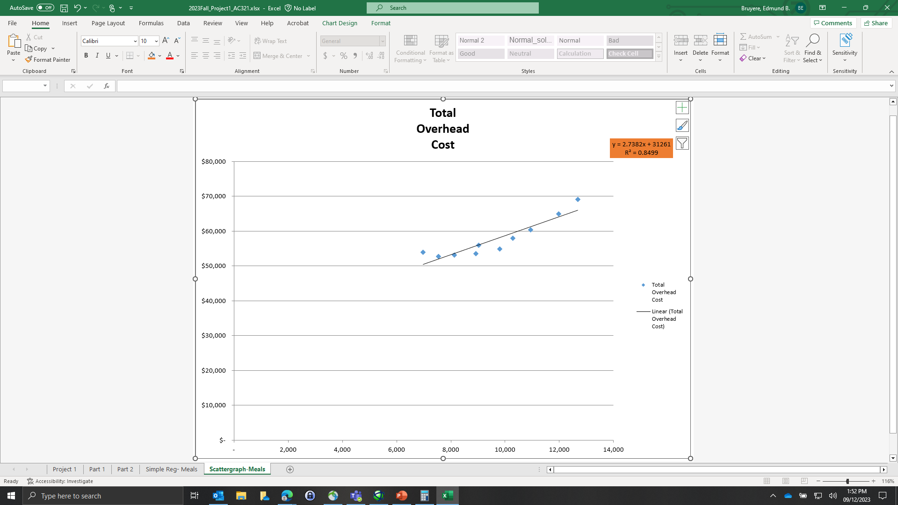Image resolution: width=898 pixels, height=505 pixels.
Task: Click the zoom slider in the status bar
Action: click(x=847, y=481)
